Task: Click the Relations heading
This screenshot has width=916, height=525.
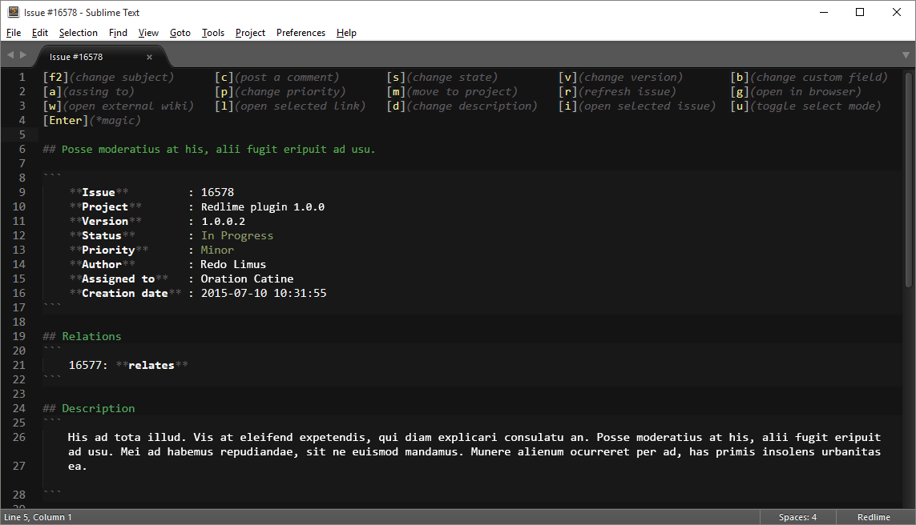Action: point(83,337)
